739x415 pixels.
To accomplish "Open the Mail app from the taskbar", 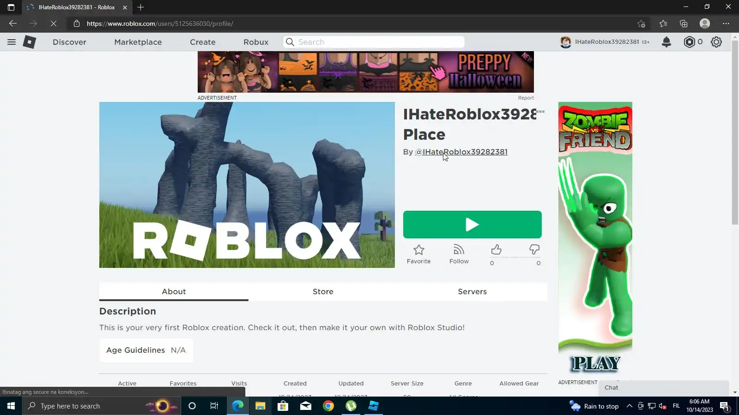I will coord(306,406).
